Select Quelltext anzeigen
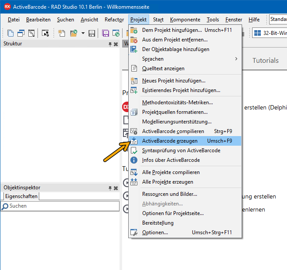The image size is (287, 270). [185, 68]
